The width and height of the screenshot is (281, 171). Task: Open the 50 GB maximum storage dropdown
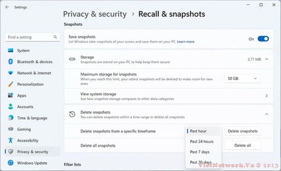[x=243, y=78]
